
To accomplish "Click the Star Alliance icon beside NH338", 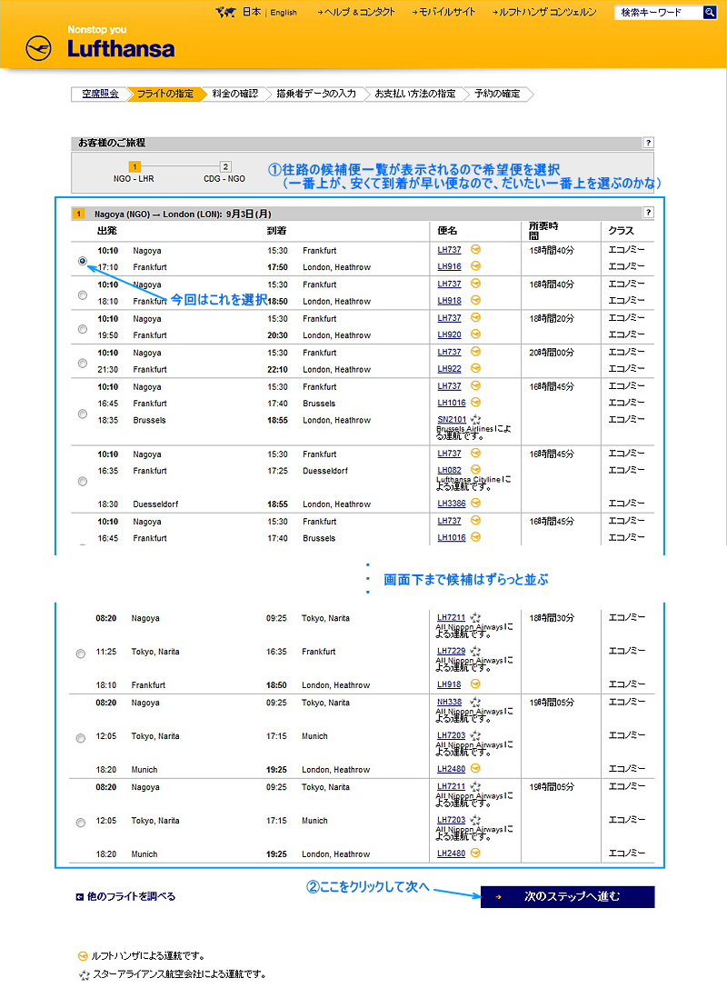I will [x=475, y=702].
